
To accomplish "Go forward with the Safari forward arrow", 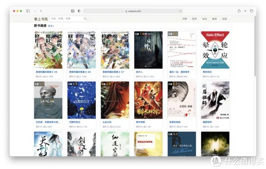I will coord(41,11).
